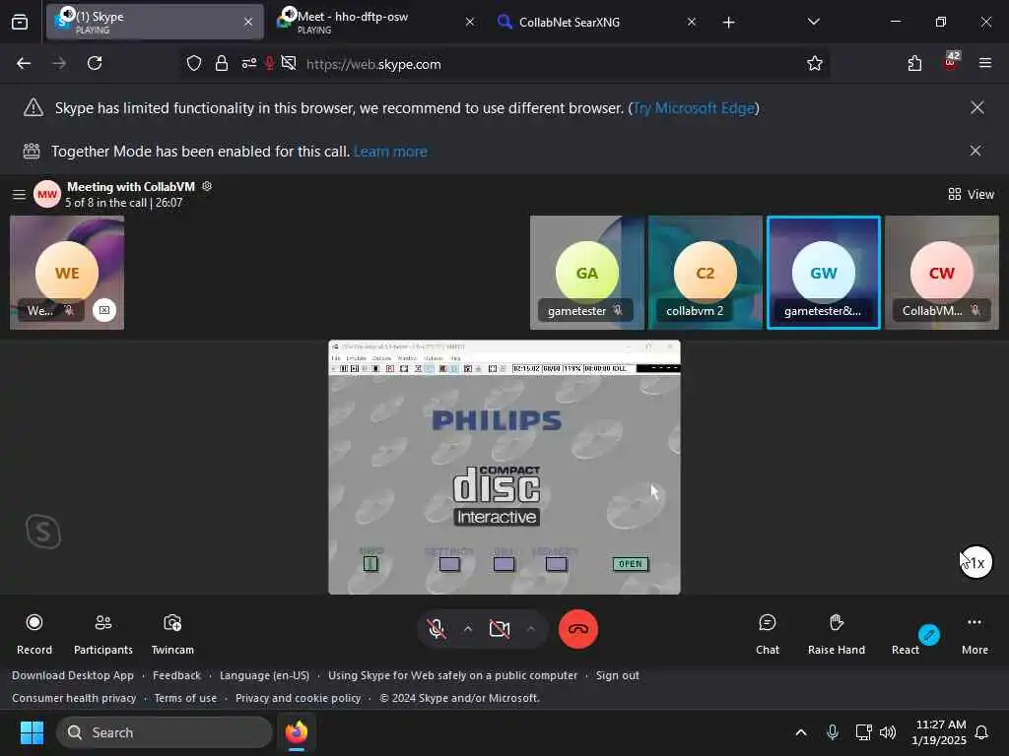This screenshot has height=756, width=1009.
Task: Select the gametester participant tile
Action: tap(586, 273)
